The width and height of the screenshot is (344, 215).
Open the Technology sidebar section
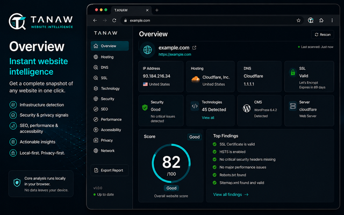tap(110, 88)
